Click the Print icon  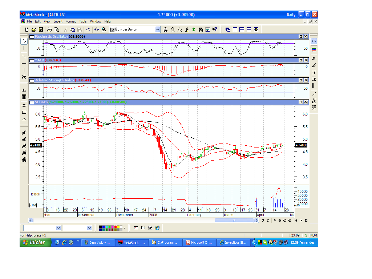pos(49,29)
